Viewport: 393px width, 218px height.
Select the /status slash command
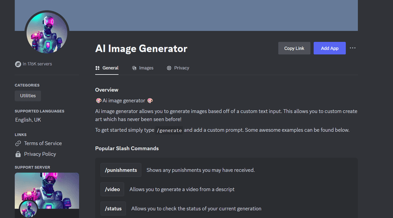[113, 209]
